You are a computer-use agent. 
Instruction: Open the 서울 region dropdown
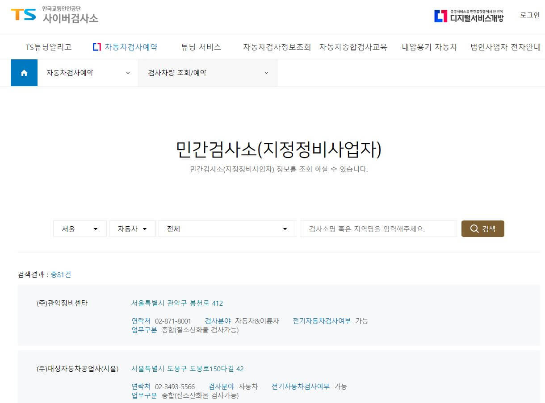(80, 229)
